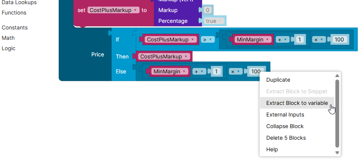Select the Price label on the block
The width and height of the screenshot is (359, 160).
pyautogui.click(x=98, y=54)
